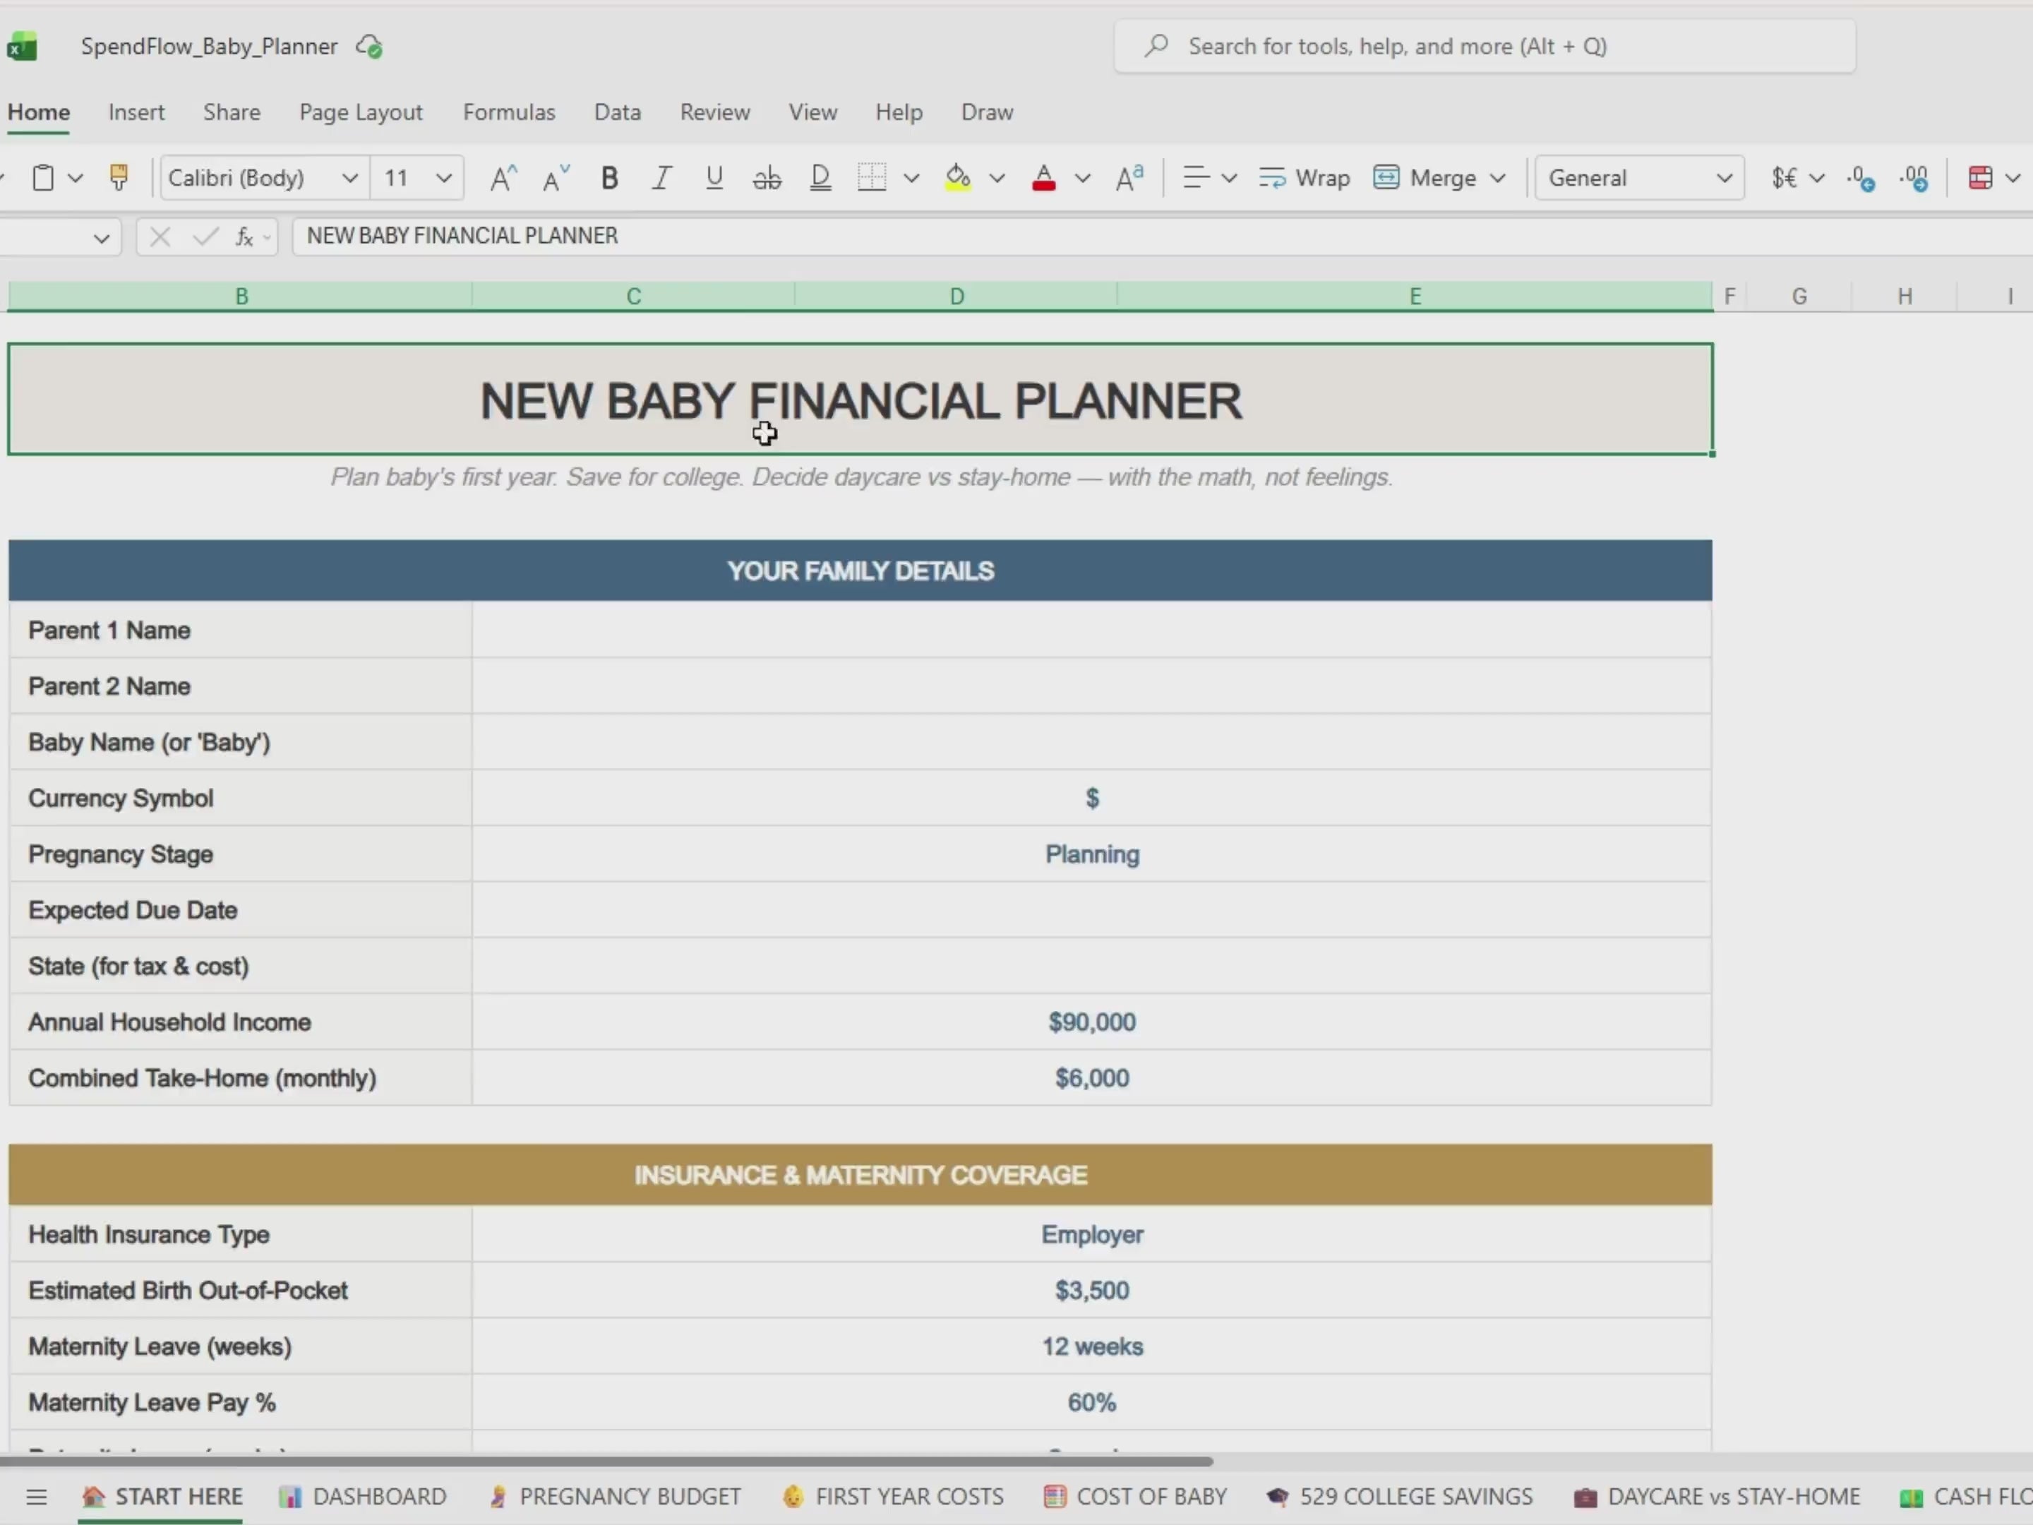Image resolution: width=2033 pixels, height=1525 pixels.
Task: Open the Review ribbon tab
Action: tap(715, 112)
